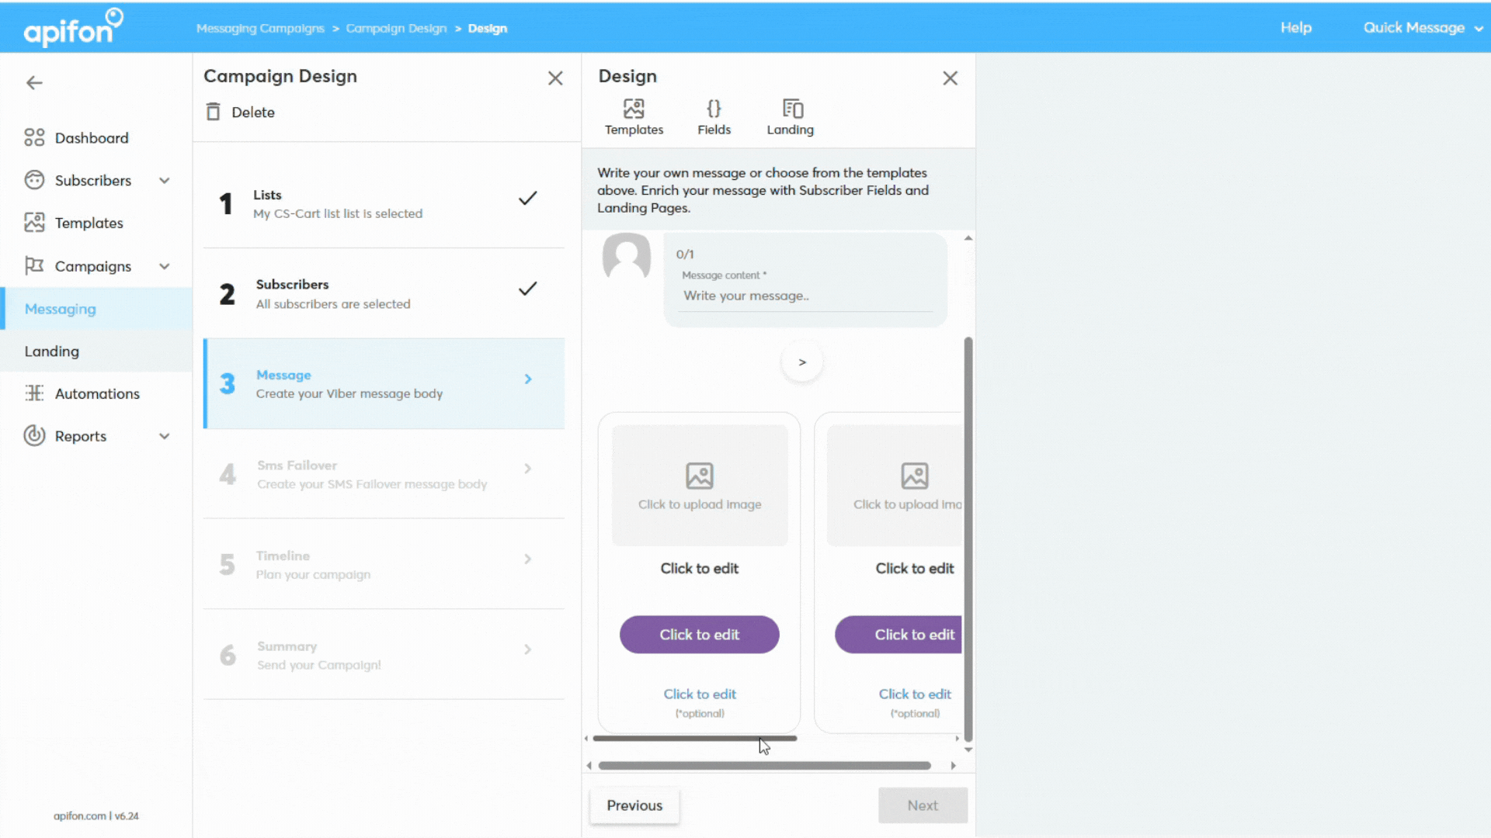Viewport: 1491px width, 838px height.
Task: Click first card's upload image placeholder
Action: pos(699,485)
